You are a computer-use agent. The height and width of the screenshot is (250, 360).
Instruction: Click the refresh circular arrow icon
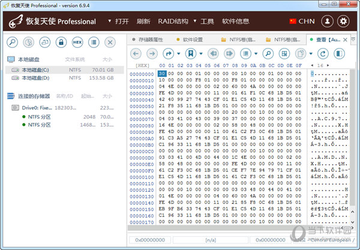[x=323, y=54]
